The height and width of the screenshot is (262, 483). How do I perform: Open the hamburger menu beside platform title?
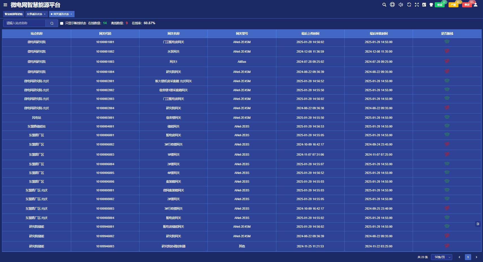[5, 5]
